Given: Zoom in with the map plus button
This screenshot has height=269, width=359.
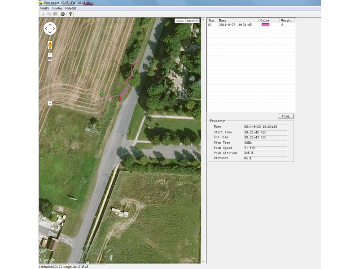Looking at the screenshot, I should 50,55.
